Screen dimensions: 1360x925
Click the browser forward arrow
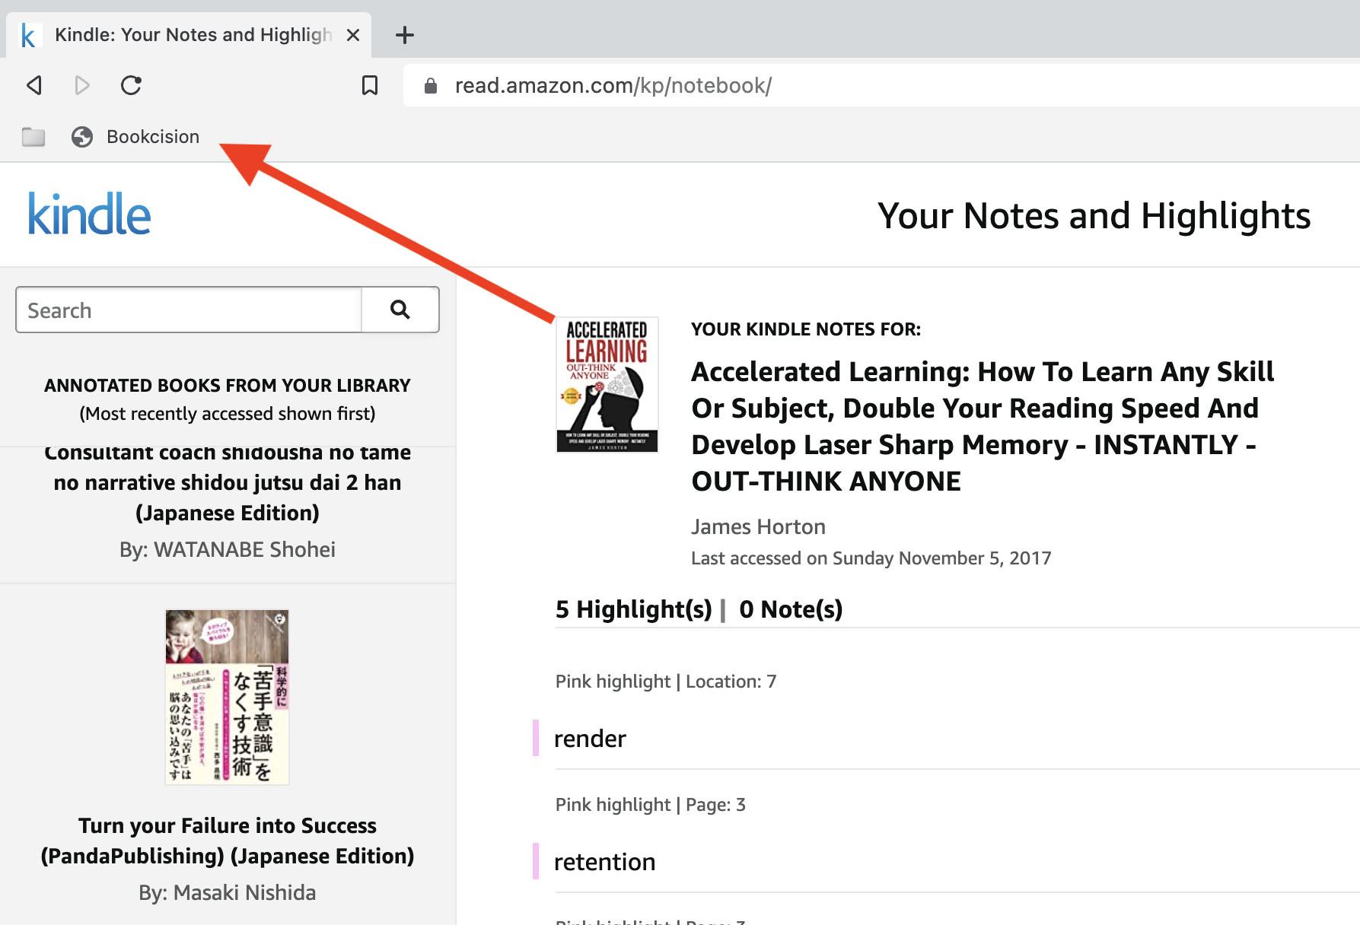(82, 85)
